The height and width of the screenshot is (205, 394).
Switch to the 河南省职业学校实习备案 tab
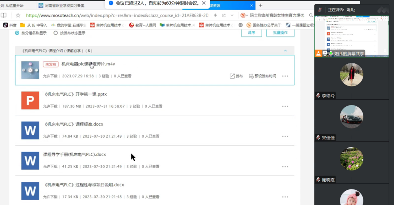tap(62, 5)
